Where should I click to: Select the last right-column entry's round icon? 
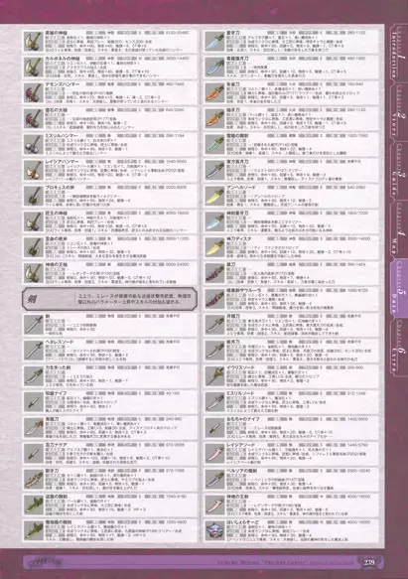[214, 530]
